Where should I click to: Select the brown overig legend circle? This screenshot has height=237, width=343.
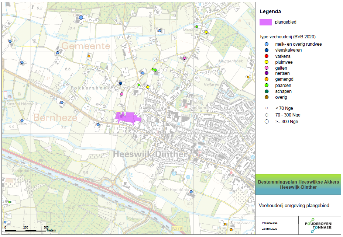(267, 97)
